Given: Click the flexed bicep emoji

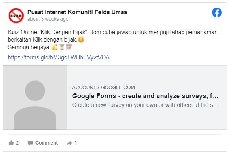Looking at the screenshot, I should coord(54,47).
